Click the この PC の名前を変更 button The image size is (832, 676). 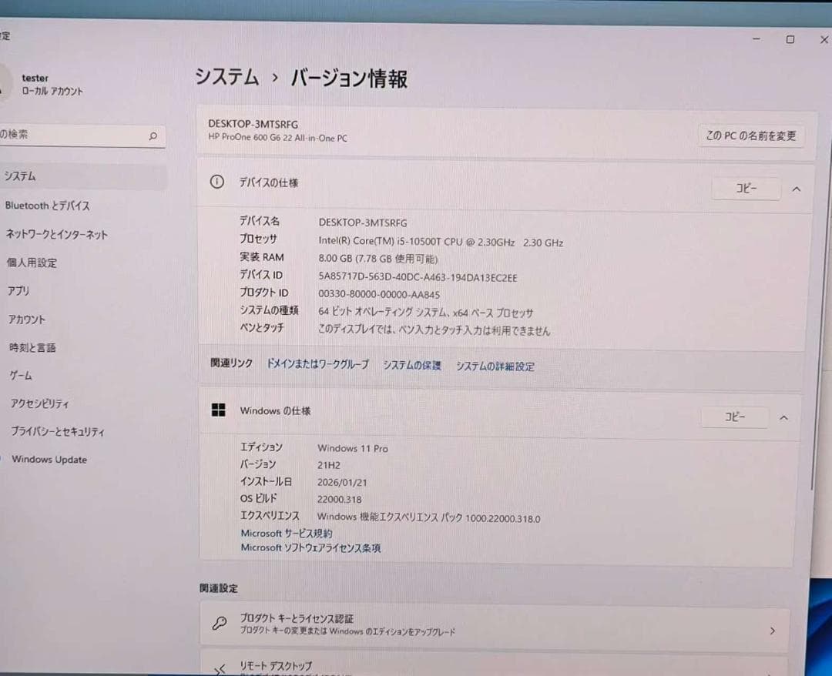click(751, 134)
